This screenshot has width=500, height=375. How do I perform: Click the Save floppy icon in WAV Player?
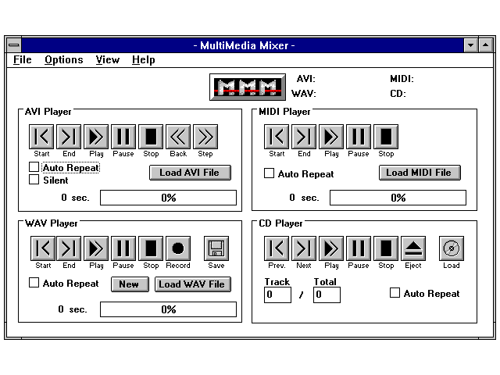point(216,248)
